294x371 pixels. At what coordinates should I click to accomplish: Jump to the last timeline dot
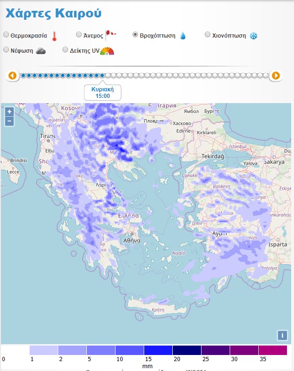coord(266,75)
